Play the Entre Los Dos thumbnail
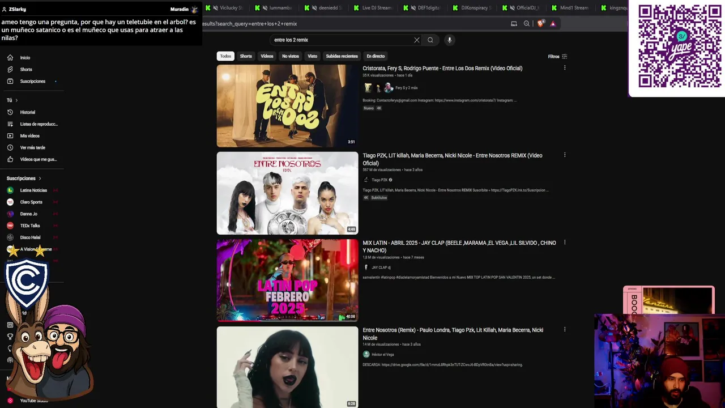The height and width of the screenshot is (408, 725). (x=287, y=106)
